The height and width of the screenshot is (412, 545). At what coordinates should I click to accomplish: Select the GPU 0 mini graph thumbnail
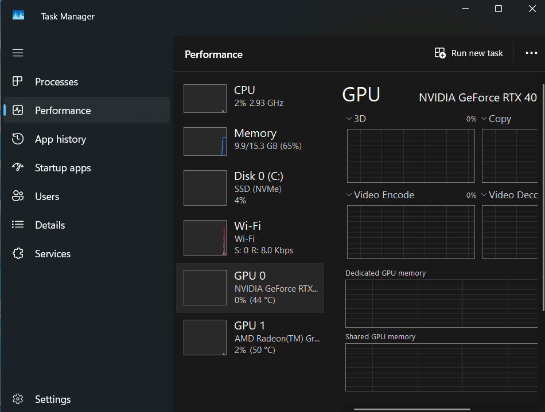tap(205, 288)
